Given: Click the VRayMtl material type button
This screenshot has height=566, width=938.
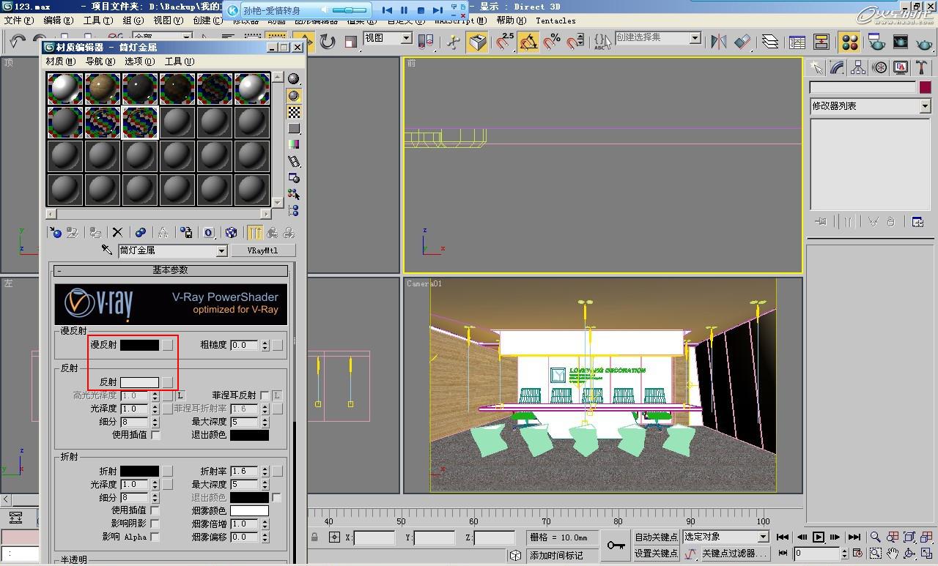Looking at the screenshot, I should [263, 250].
